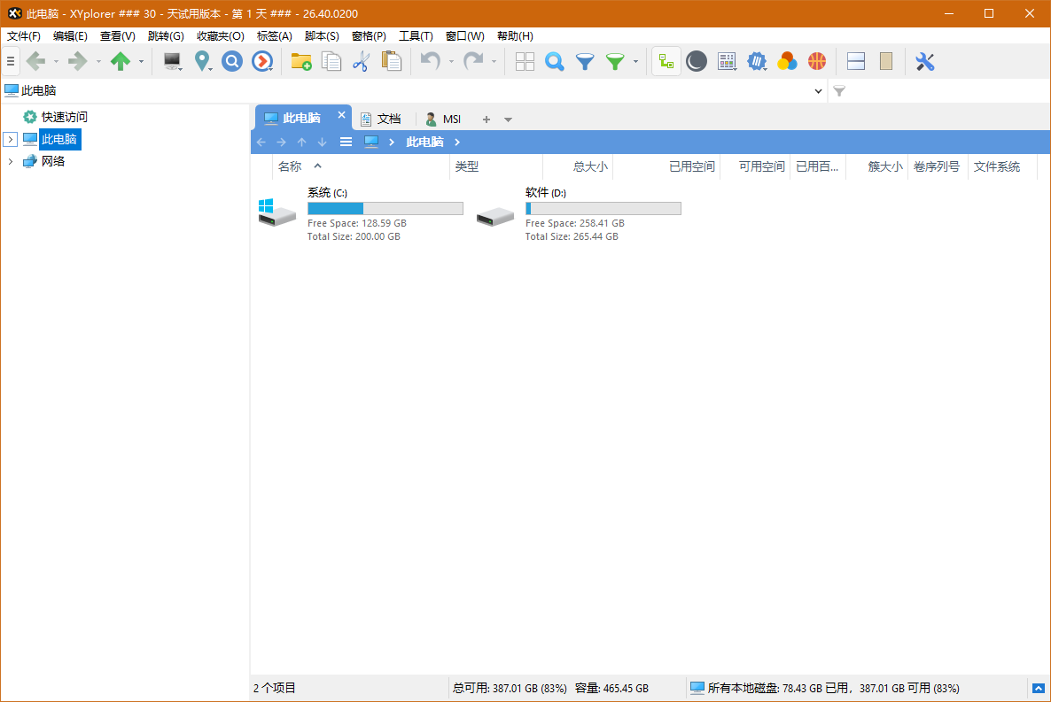Toggle horizontal dual pane icon
This screenshot has width=1051, height=702.
click(856, 62)
